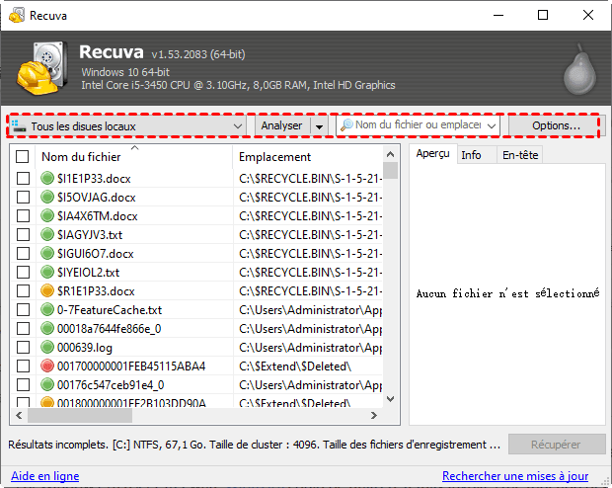Click green status icon of $IYEIOL2.txt

tap(47, 272)
